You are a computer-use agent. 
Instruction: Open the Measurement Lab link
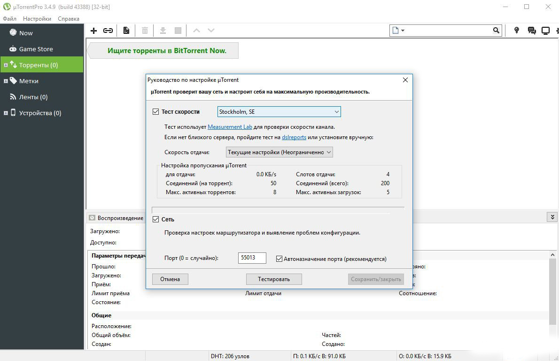(230, 127)
